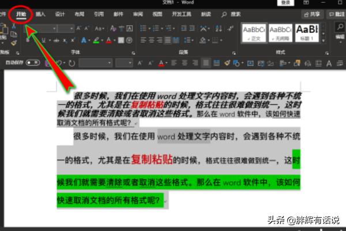Open the Change Case Aa dropdown

pos(99,28)
